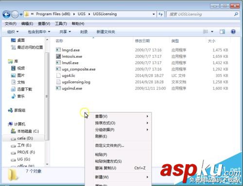Click the change view icon

[x=206, y=32]
